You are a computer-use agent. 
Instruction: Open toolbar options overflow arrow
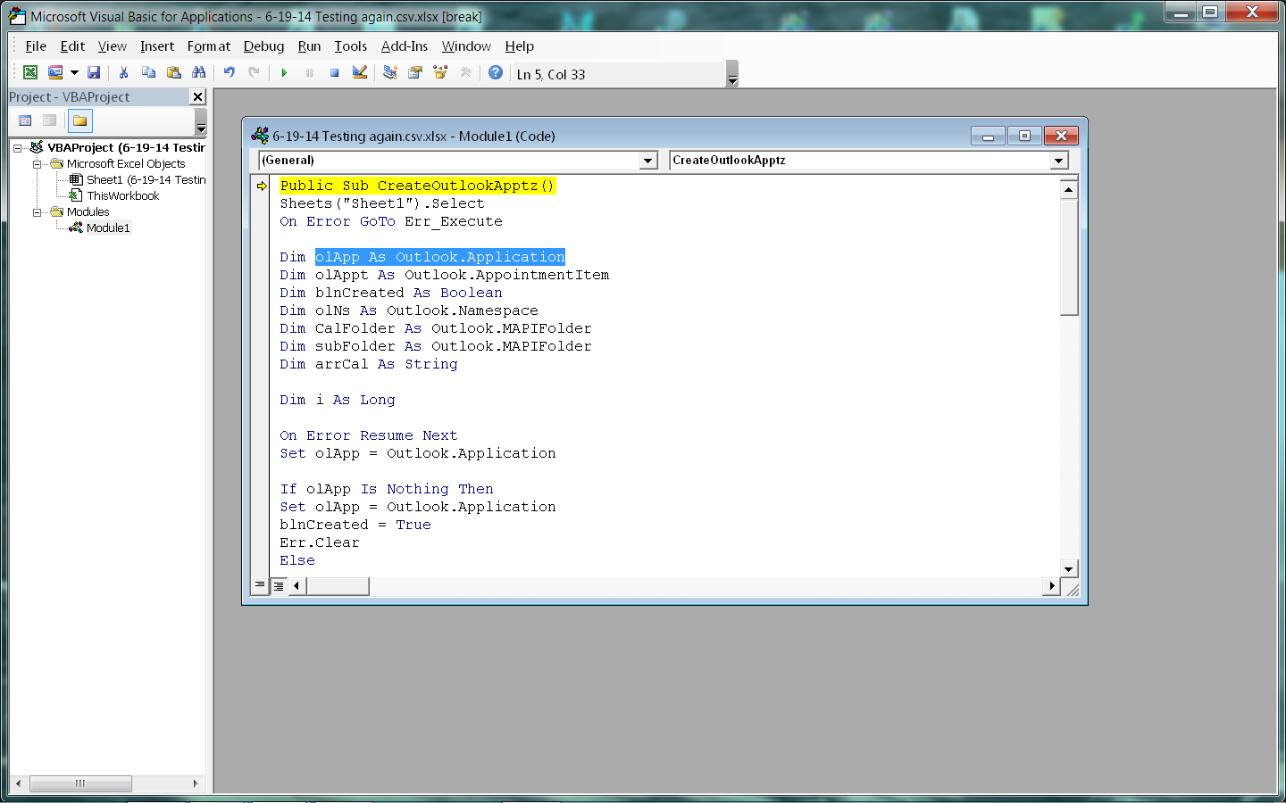pyautogui.click(x=732, y=73)
